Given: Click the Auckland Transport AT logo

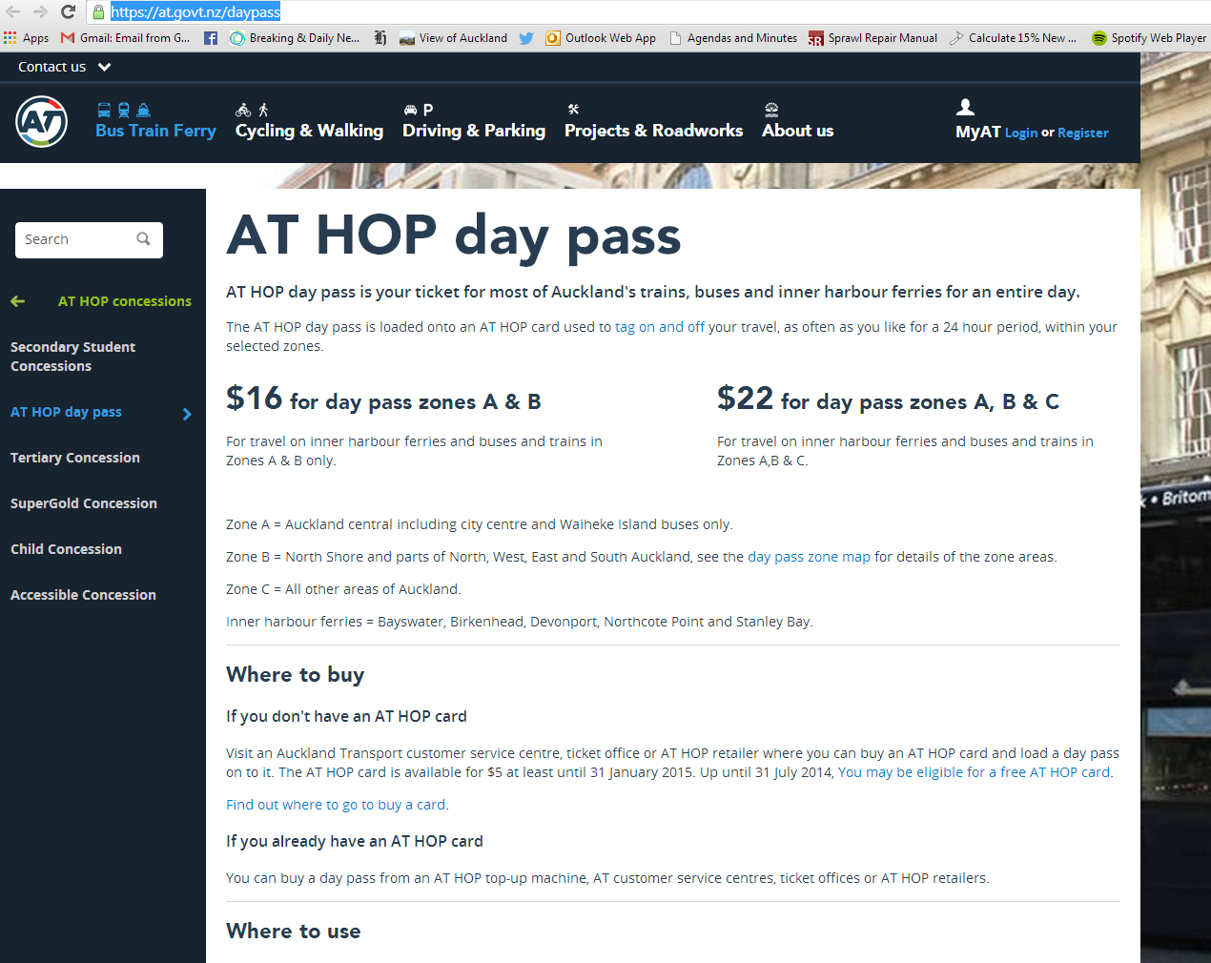Looking at the screenshot, I should [42, 122].
